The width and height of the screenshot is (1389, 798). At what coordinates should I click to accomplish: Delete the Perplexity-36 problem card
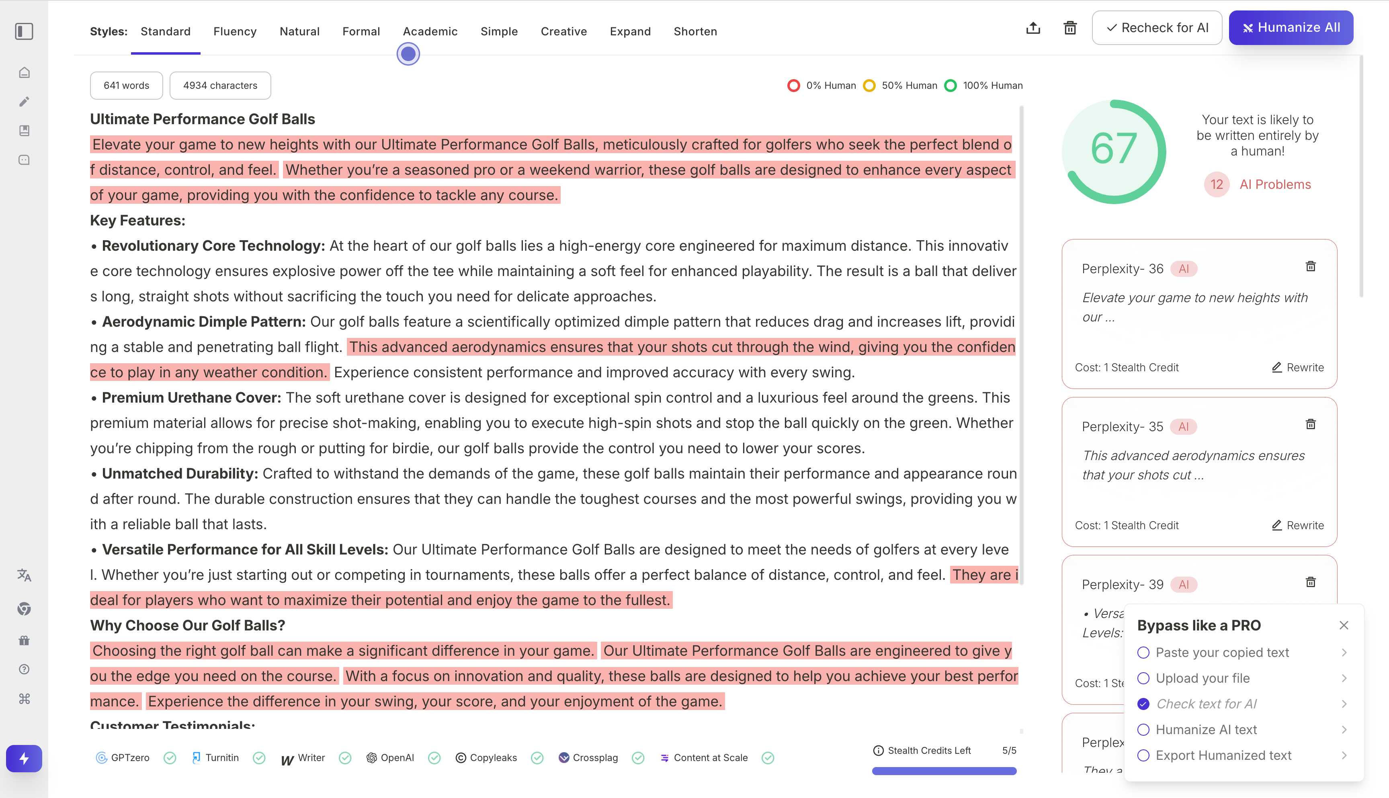[x=1310, y=266]
